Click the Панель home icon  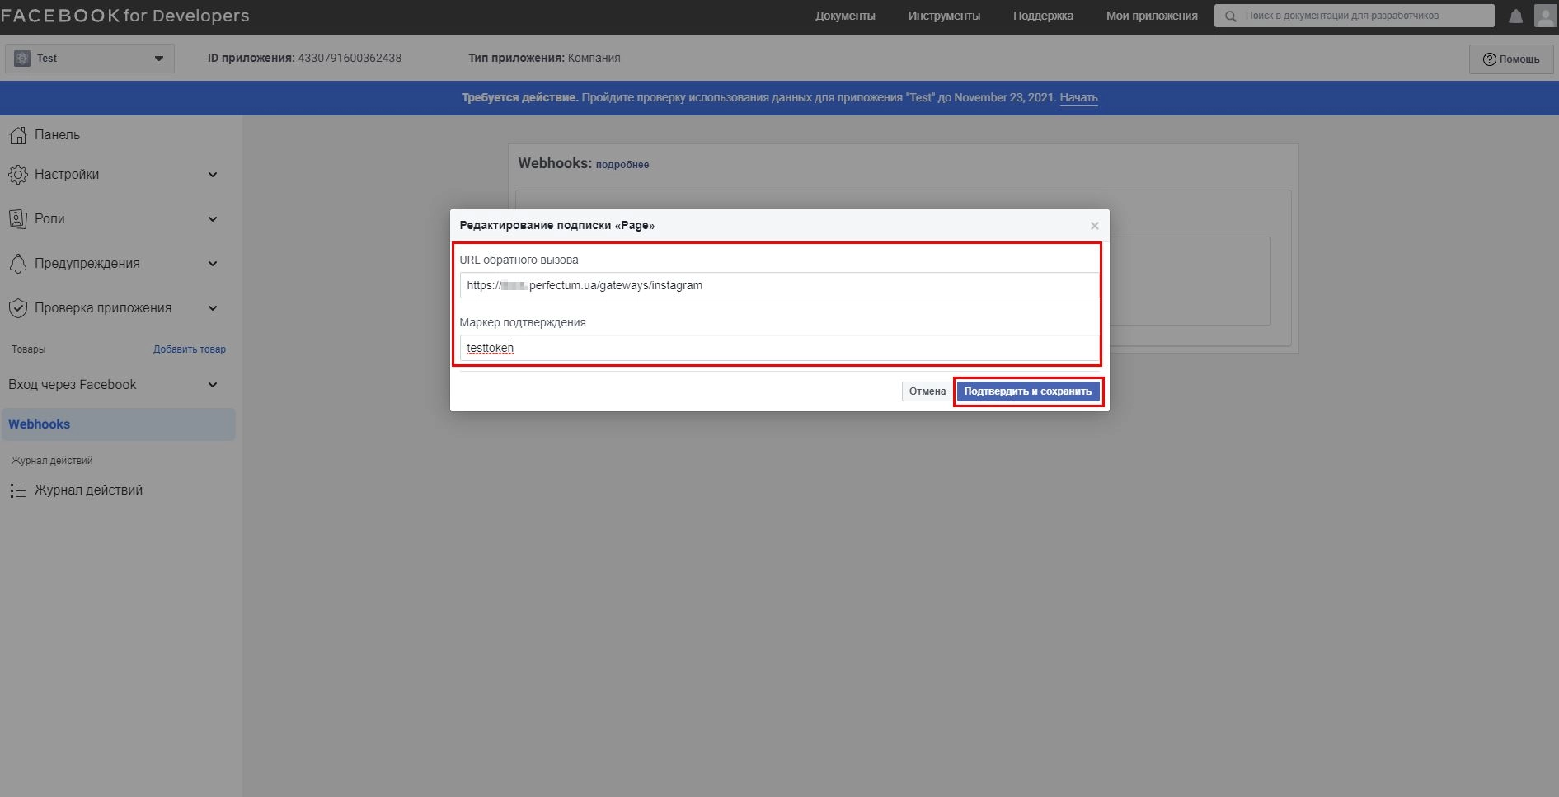tap(17, 135)
